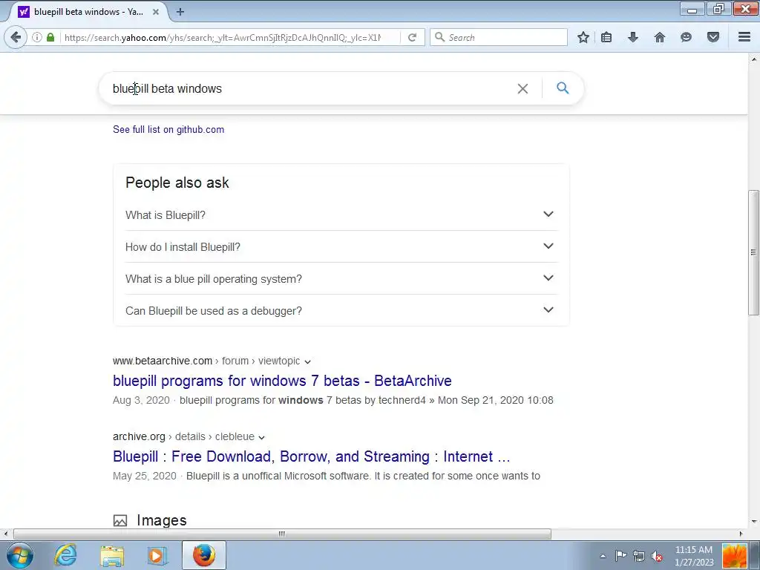Clear the Yahoo search query with X
The width and height of the screenshot is (760, 570).
(522, 89)
